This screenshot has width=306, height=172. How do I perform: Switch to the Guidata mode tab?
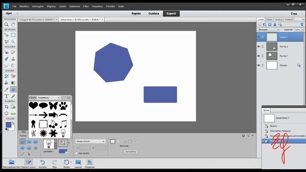click(153, 14)
